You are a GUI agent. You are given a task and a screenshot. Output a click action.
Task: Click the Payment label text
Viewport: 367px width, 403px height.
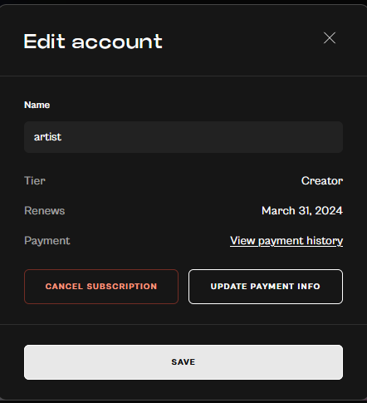(46, 241)
